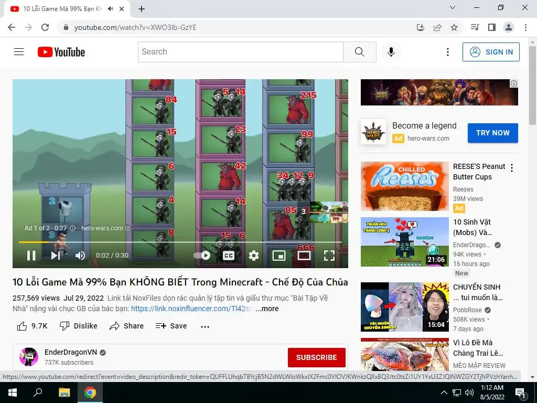Open tab search chevron

click(x=453, y=7)
